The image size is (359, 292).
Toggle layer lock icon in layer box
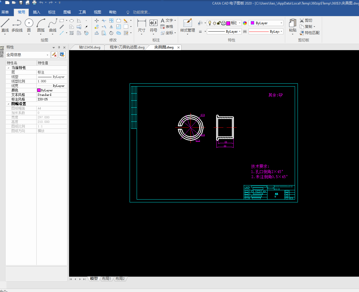[x=219, y=23]
